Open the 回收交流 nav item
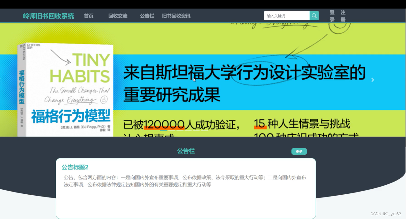This screenshot has height=219, width=406. click(118, 16)
